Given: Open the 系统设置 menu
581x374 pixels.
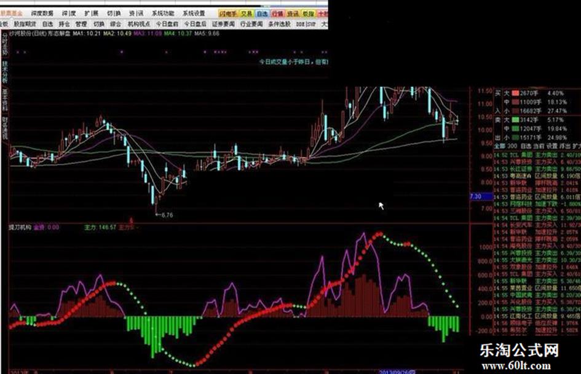Looking at the screenshot, I should click(x=194, y=14).
